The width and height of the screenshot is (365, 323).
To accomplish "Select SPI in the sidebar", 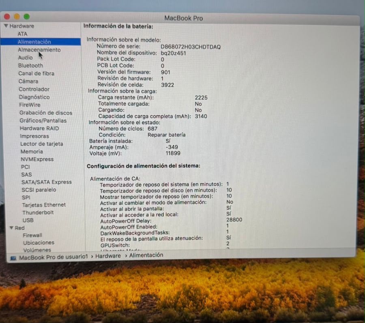I will tap(26, 197).
